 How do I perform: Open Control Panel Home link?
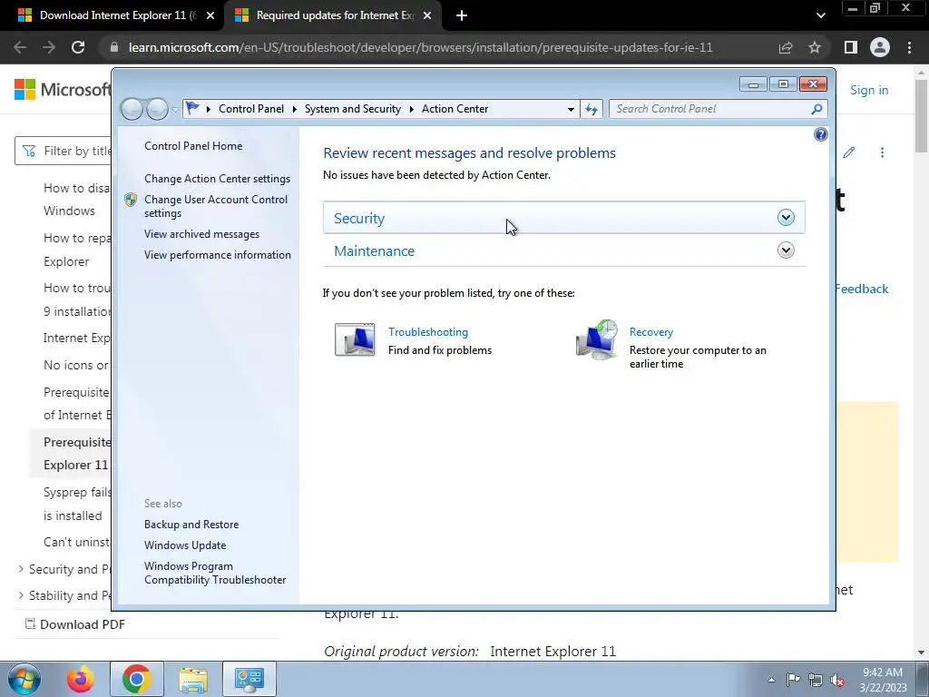[x=193, y=146]
